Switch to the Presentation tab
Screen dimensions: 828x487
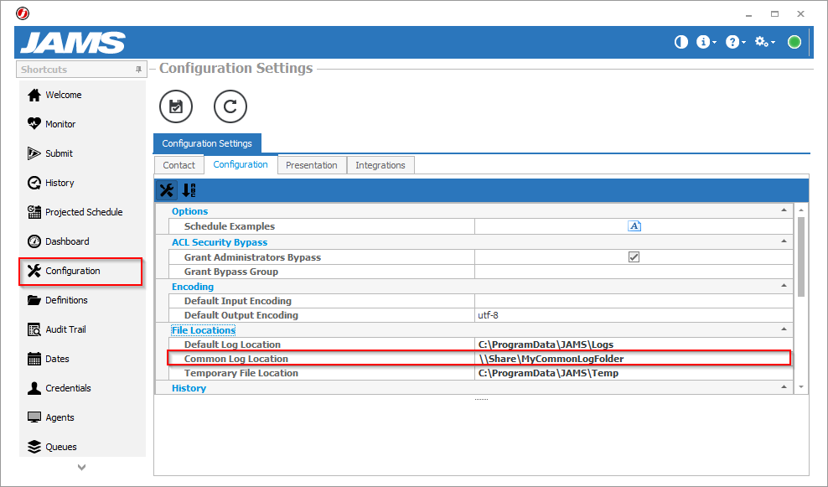point(312,165)
